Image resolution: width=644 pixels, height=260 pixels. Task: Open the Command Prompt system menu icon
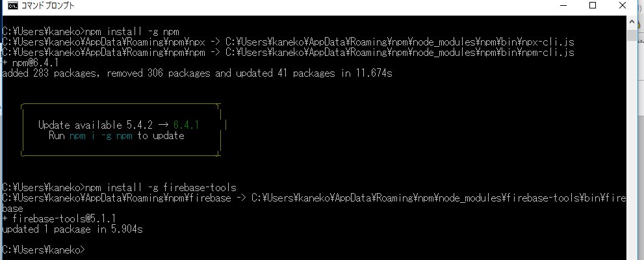tap(13, 5)
